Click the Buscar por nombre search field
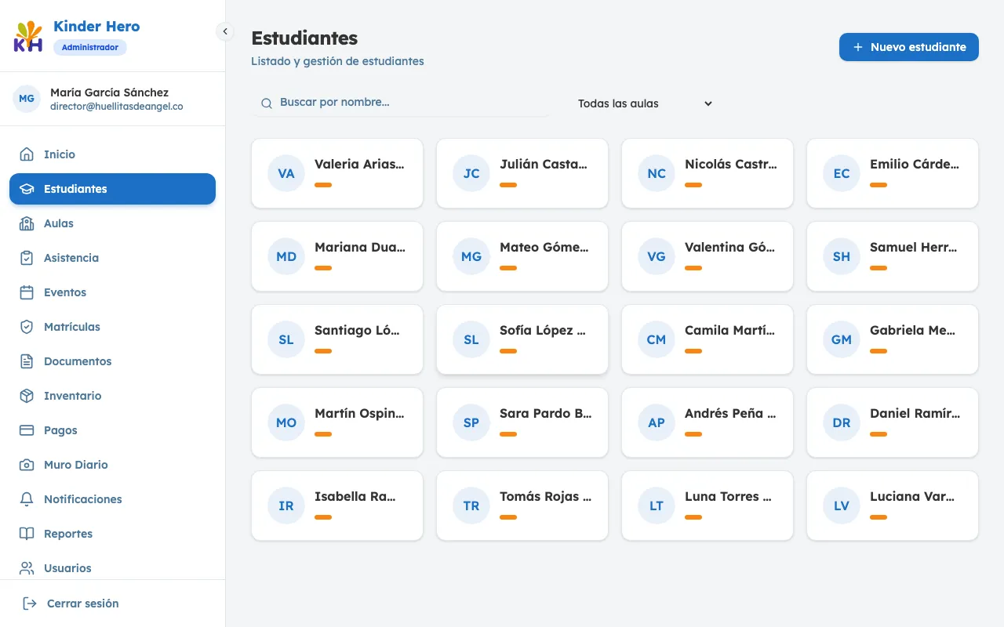Screen dimensions: 1004x627 [400, 103]
